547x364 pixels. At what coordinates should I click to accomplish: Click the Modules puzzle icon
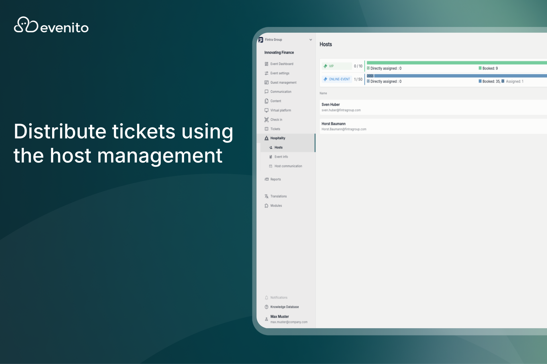(x=266, y=206)
